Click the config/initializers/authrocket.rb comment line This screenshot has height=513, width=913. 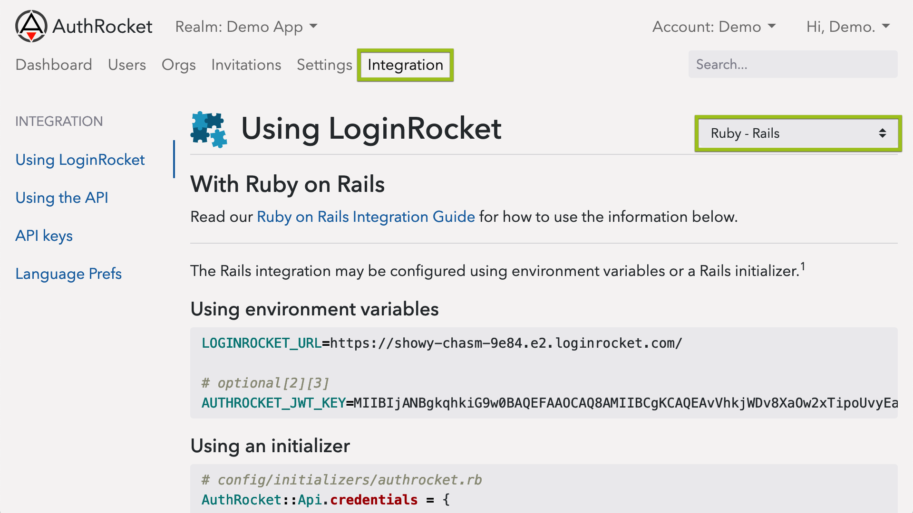(x=342, y=480)
